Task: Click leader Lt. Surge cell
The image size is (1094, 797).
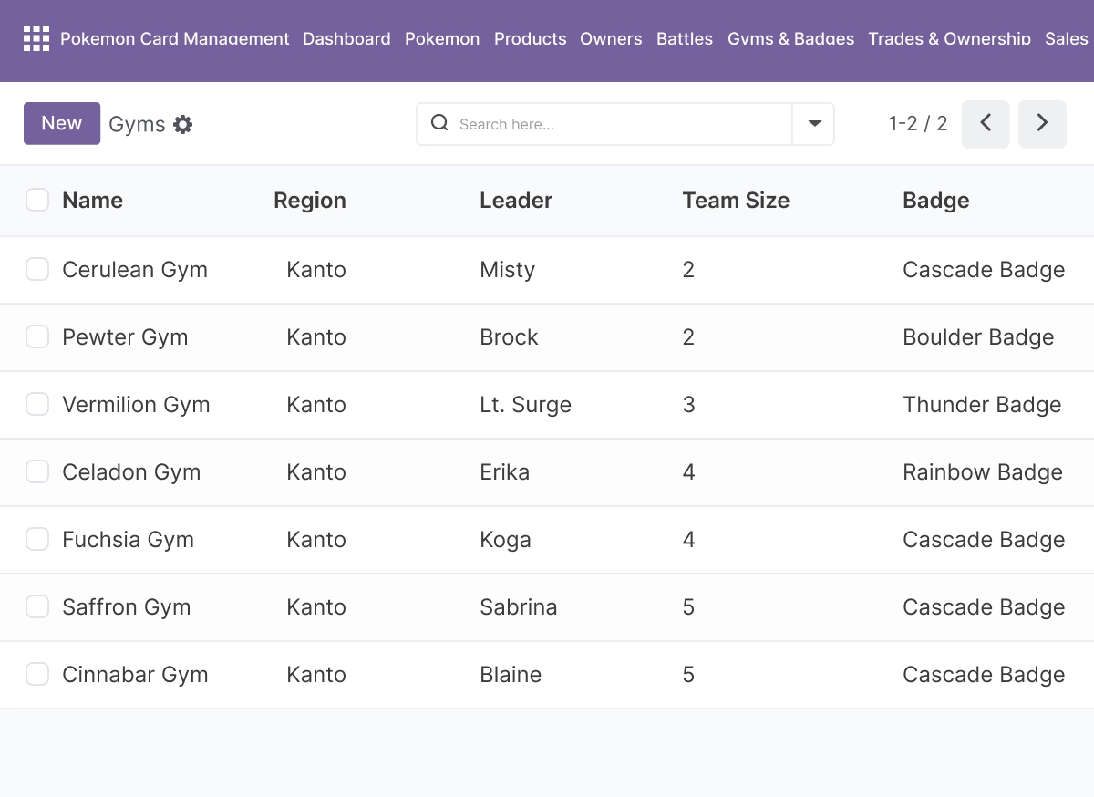Action: pos(525,405)
